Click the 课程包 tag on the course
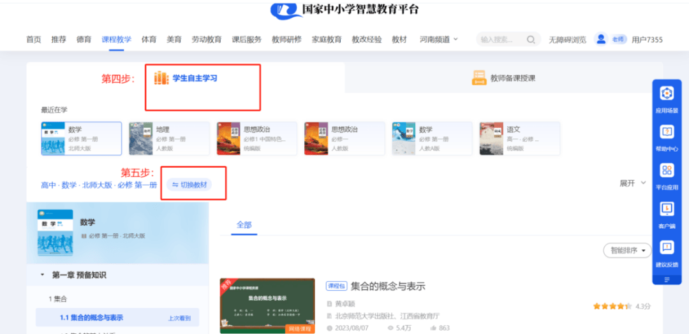The width and height of the screenshot is (689, 334). coord(336,286)
